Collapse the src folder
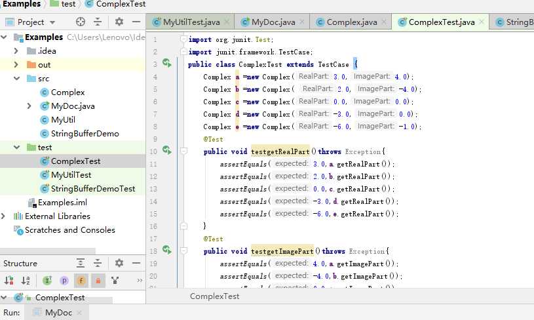534x320 pixels. 16,79
